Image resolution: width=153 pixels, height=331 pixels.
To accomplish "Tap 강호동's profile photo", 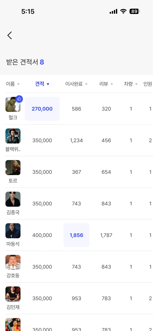I will [x=13, y=262].
